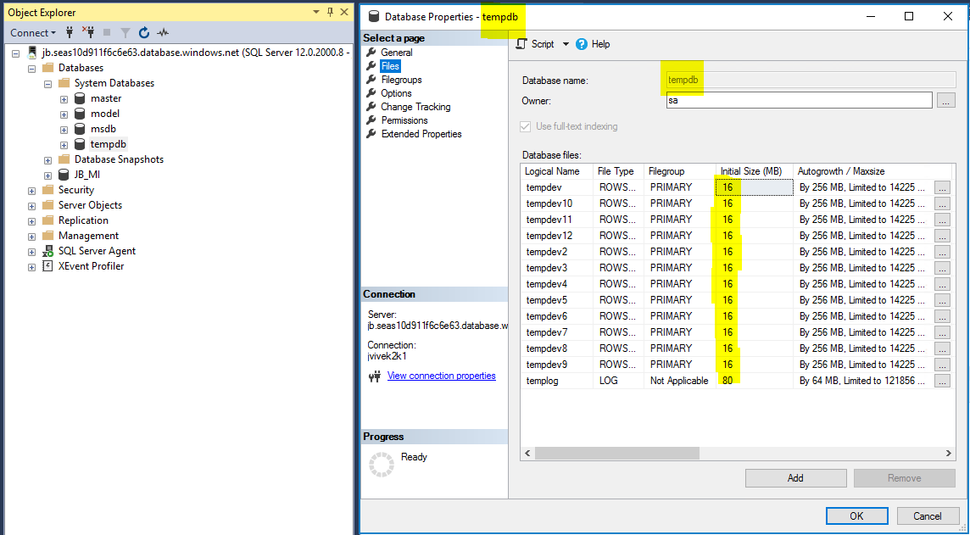Image resolution: width=970 pixels, height=535 pixels.
Task: Pin the Object Explorer panel
Action: tap(330, 12)
